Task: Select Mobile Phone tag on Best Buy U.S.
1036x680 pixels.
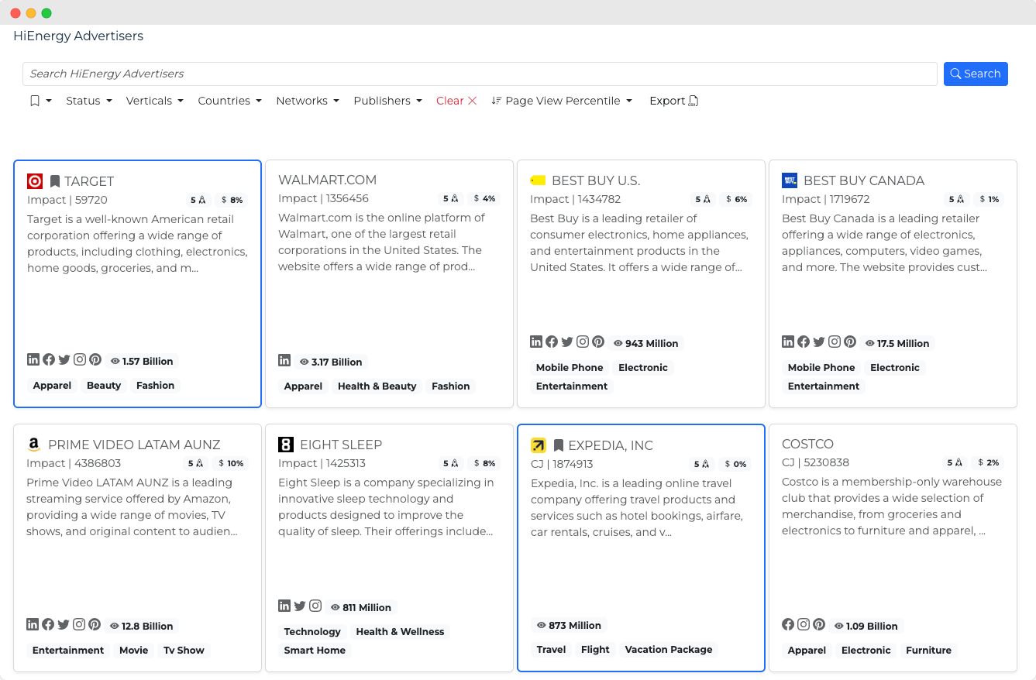Action: (x=570, y=367)
